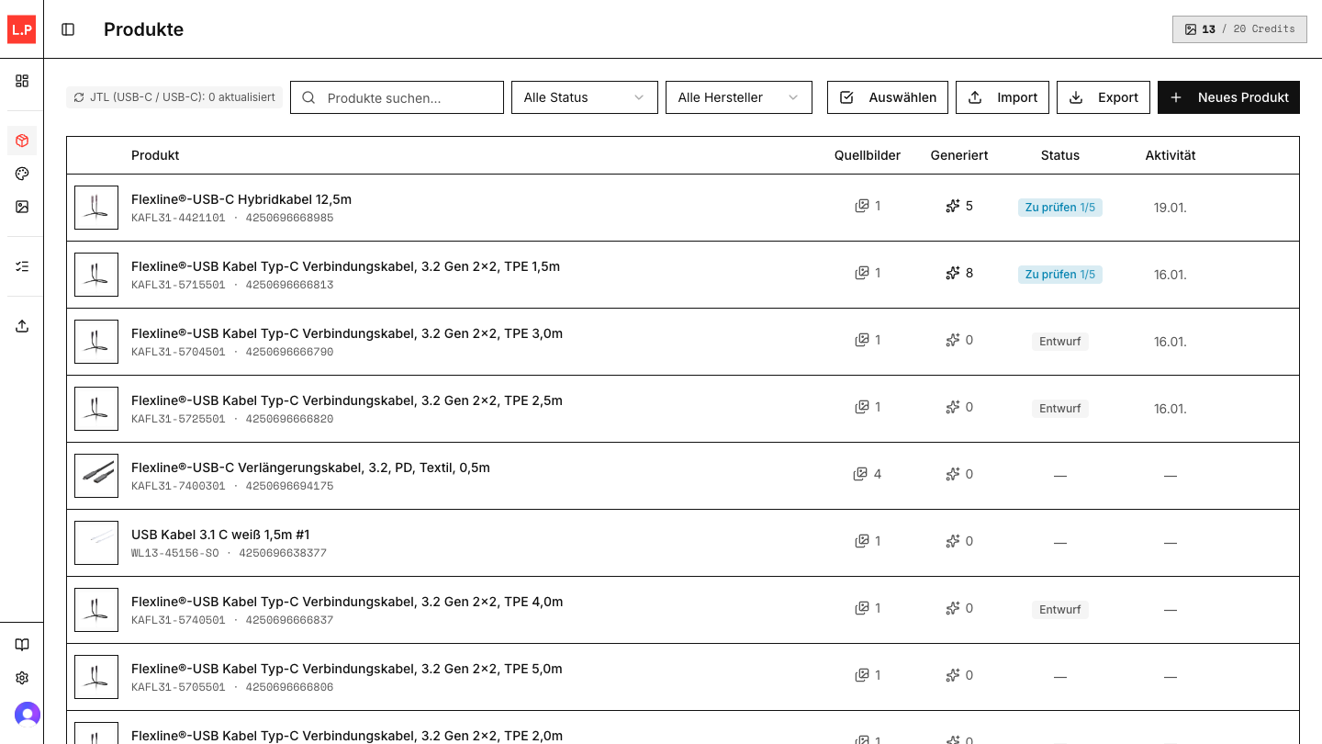
Task: Sort by Aktivität column header
Action: [1171, 155]
